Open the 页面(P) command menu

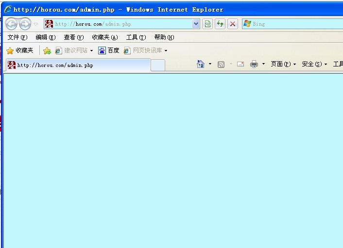(283, 64)
